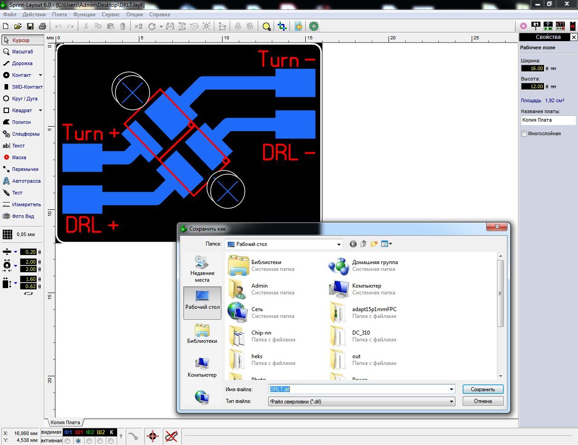Open the Папка location dropdown
The height and width of the screenshot is (445, 578).
pos(338,244)
